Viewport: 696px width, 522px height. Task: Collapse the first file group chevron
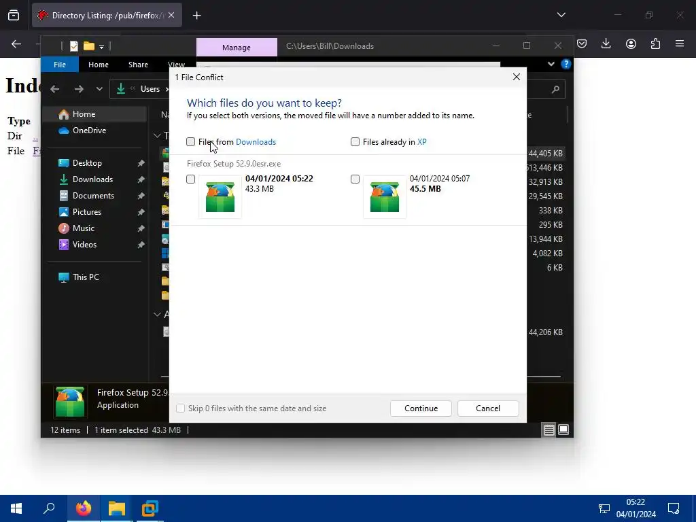click(x=157, y=135)
